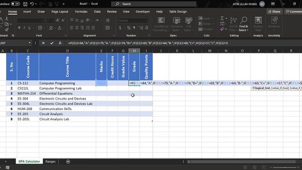Open the Page Layout ribbon tab
Screen dimensions: 302x170
60,11
